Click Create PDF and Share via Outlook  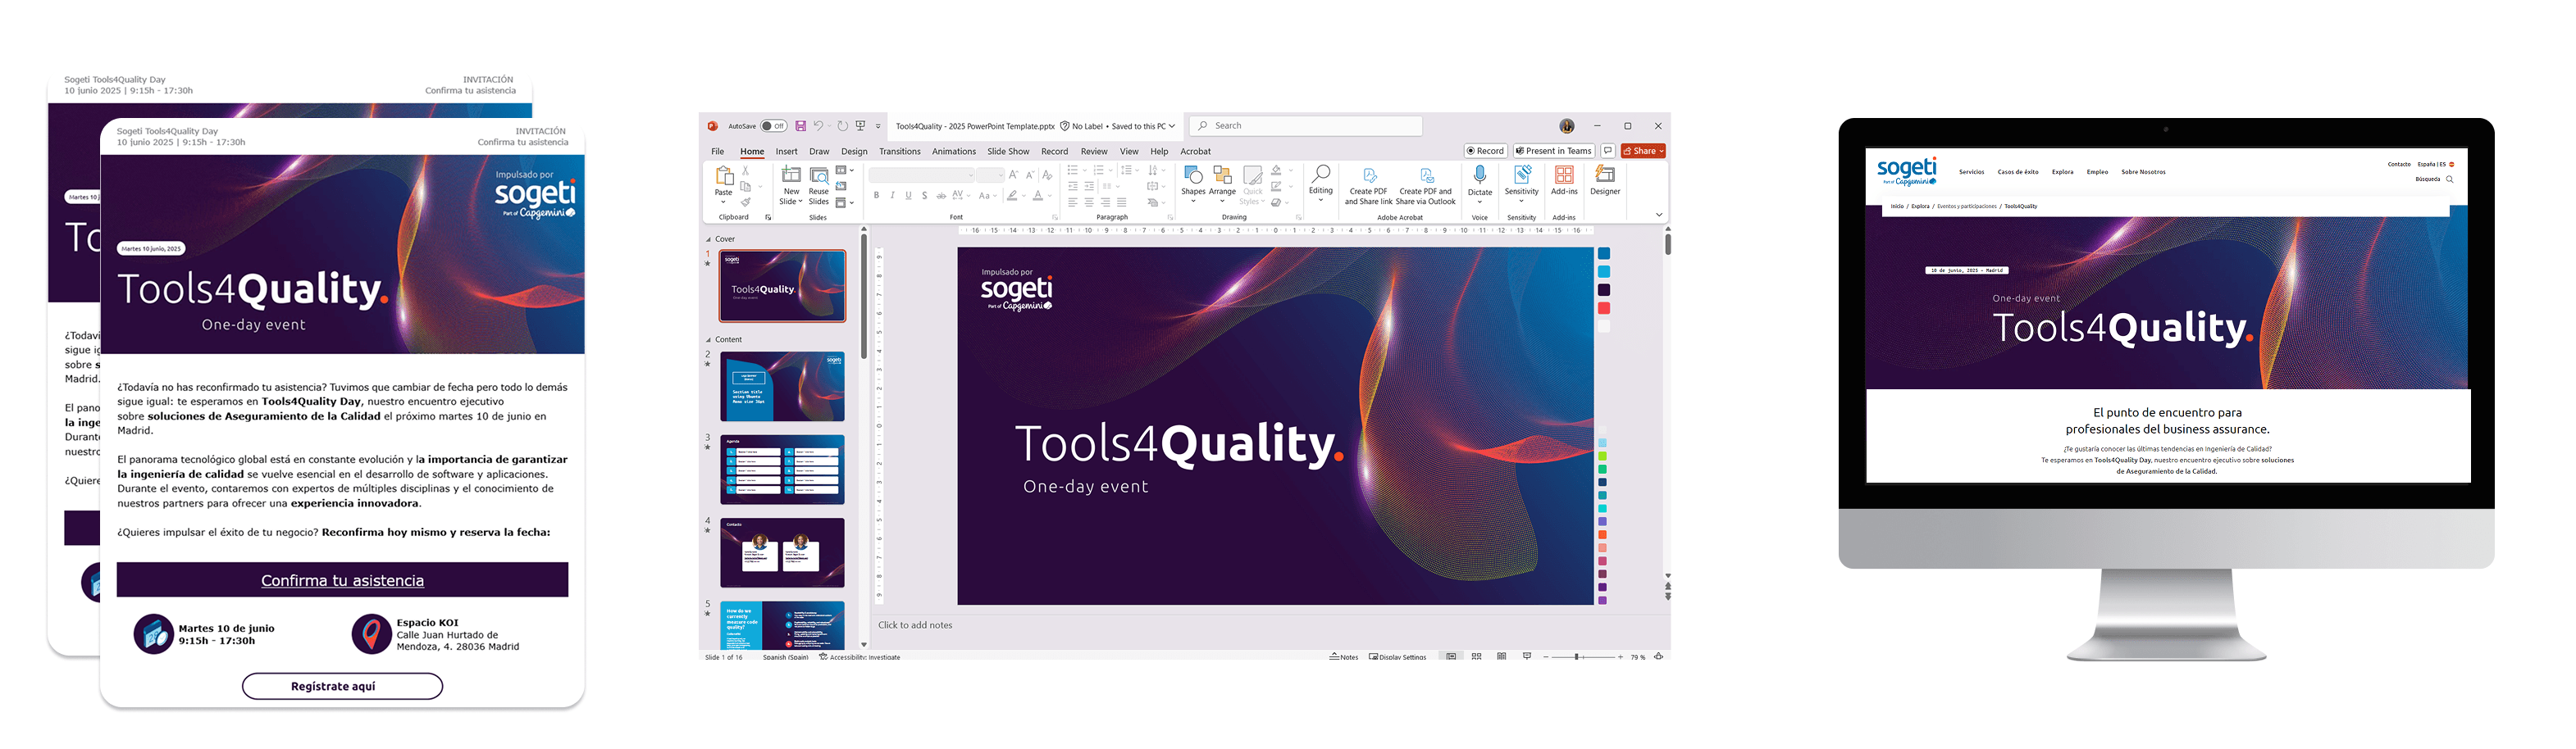pos(1426,184)
